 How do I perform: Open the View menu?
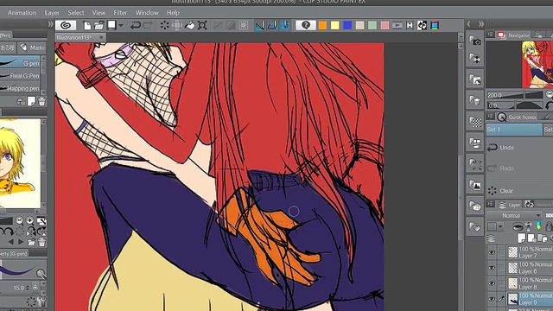99,13
